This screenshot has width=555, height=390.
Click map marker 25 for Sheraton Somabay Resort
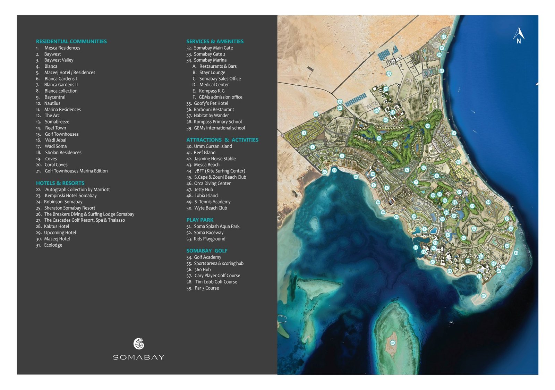(479, 277)
